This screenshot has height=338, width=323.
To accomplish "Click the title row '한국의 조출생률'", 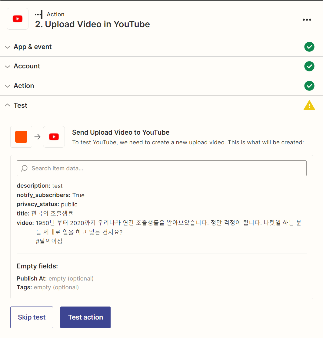I will coord(45,213).
